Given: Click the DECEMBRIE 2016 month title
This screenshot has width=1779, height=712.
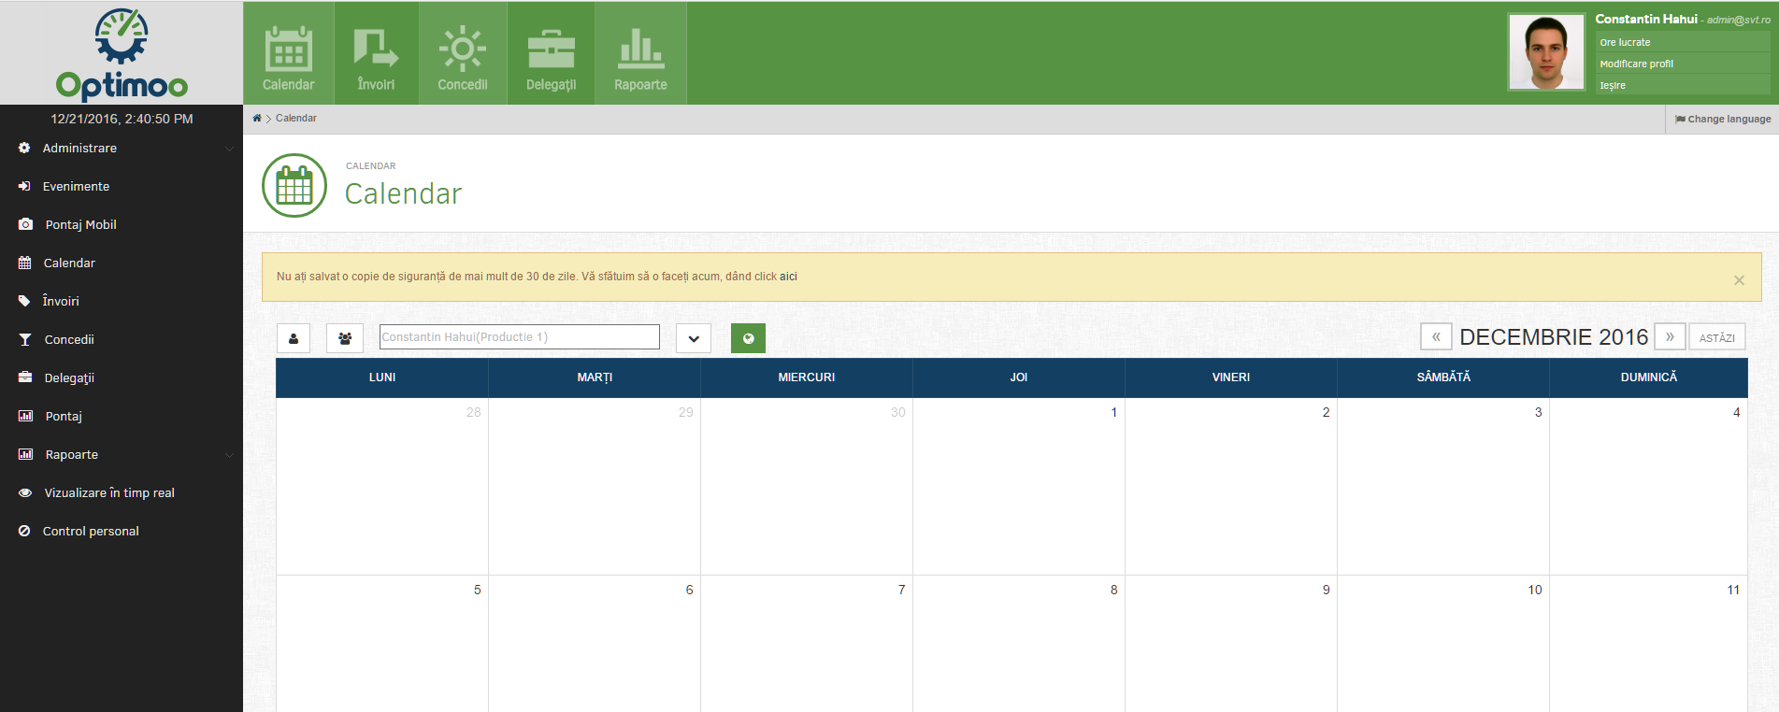Looking at the screenshot, I should coord(1554,337).
